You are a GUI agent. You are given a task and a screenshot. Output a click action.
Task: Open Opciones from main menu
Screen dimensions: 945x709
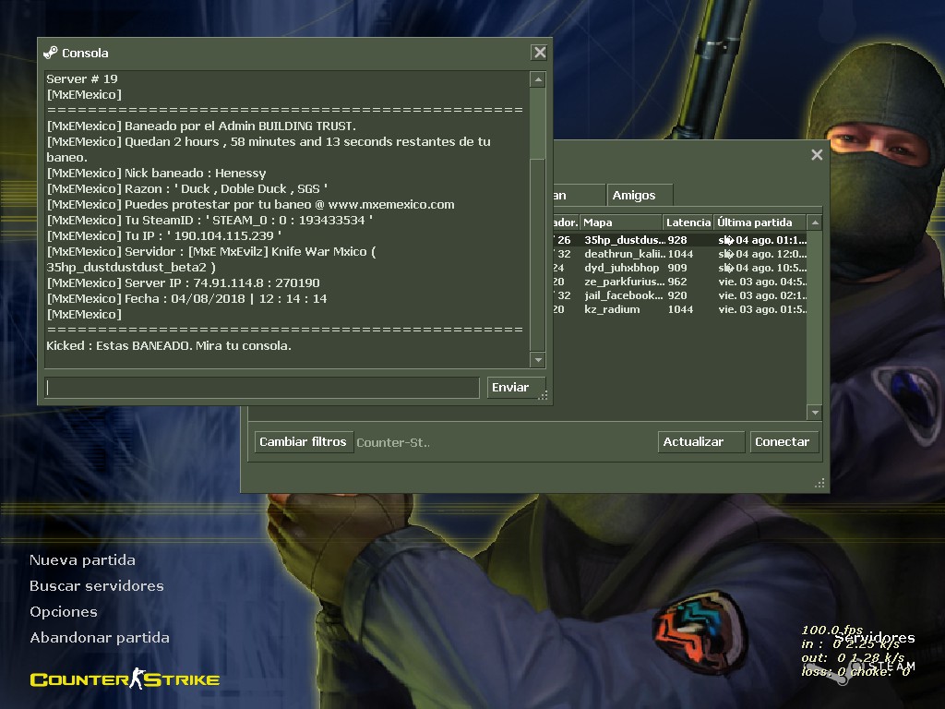click(x=64, y=612)
